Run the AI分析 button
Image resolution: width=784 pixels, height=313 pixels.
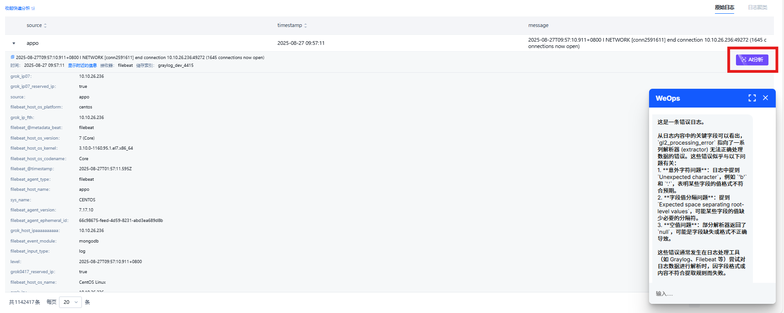(x=752, y=59)
